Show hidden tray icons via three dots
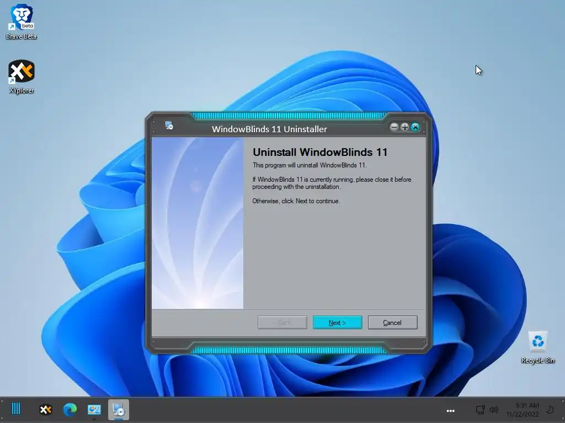Viewport: 565px width, 423px height. pyautogui.click(x=450, y=410)
